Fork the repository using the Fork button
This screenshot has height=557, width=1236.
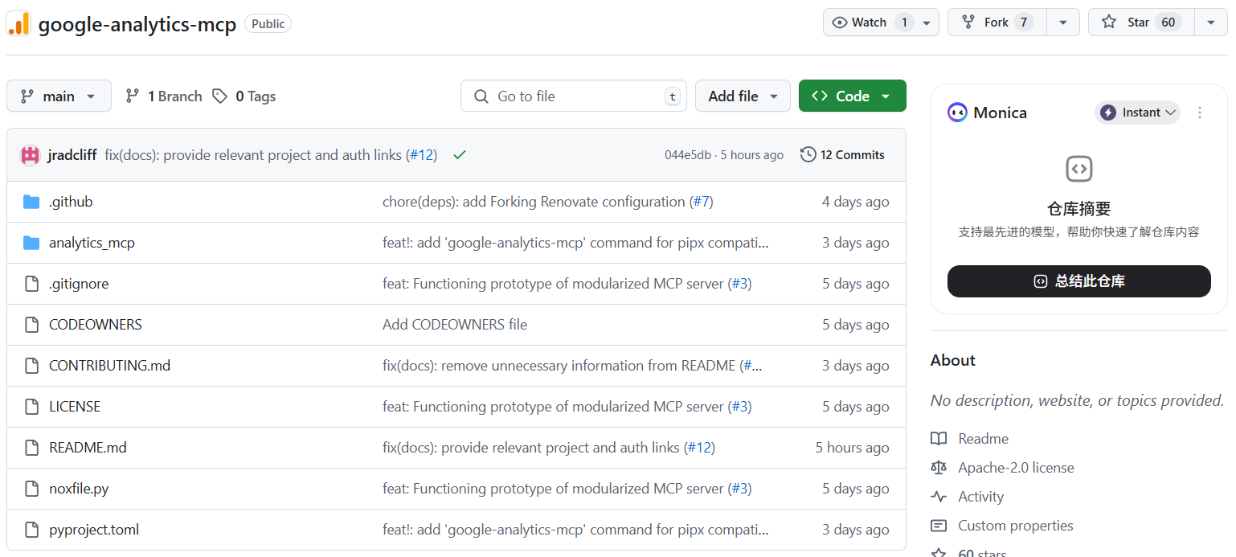click(x=997, y=23)
